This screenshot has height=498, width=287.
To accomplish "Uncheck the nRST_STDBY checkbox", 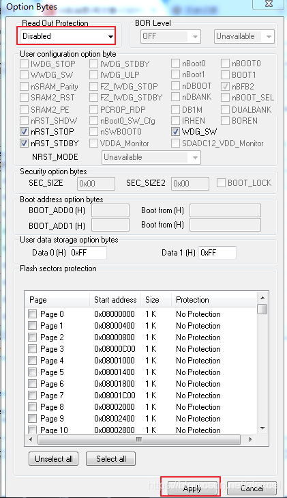I will (25, 143).
